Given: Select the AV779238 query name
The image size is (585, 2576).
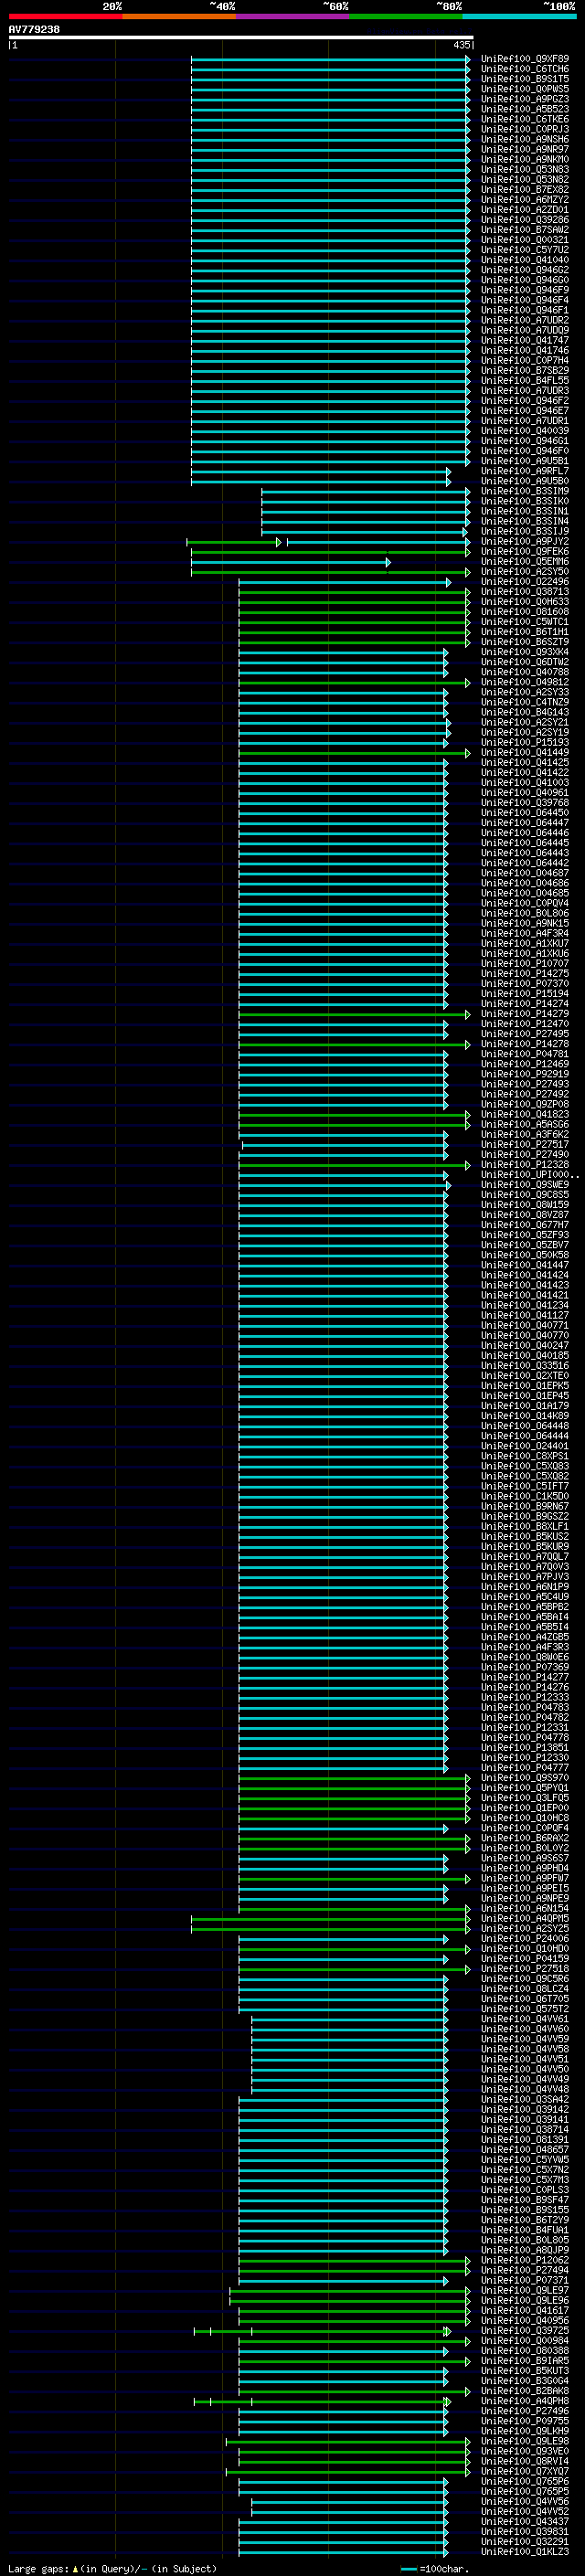Looking at the screenshot, I should coord(34,29).
